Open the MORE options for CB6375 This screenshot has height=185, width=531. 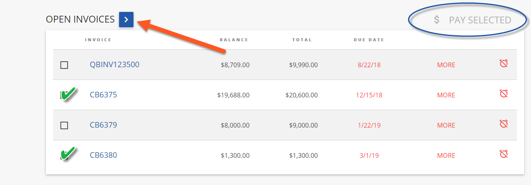(446, 95)
